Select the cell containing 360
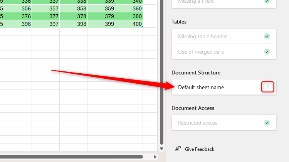This screenshot has width=289, height=162. click(129, 8)
